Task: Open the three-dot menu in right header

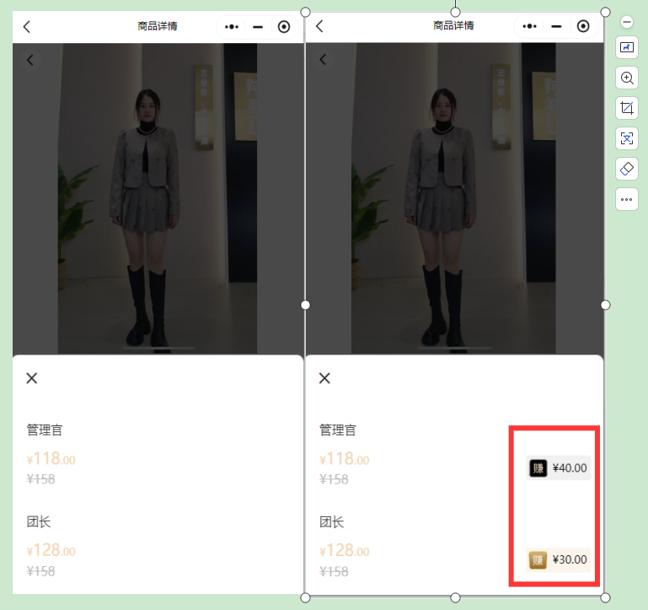Action: point(529,27)
